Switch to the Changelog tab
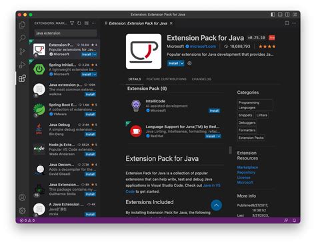Image resolution: width=316 pixels, height=244 pixels. pyautogui.click(x=201, y=79)
